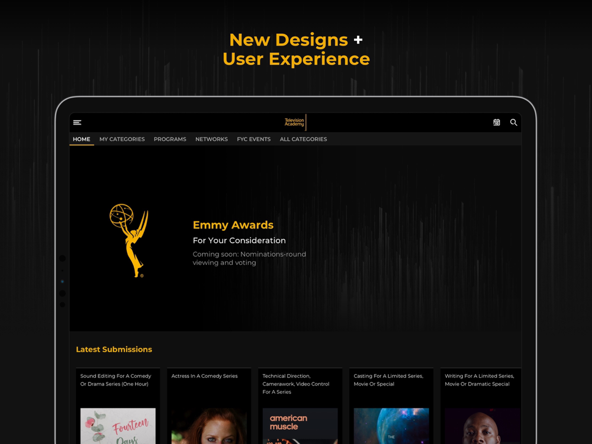View the ALL CATEGORIES tab
Viewport: 592px width, 444px height.
303,139
